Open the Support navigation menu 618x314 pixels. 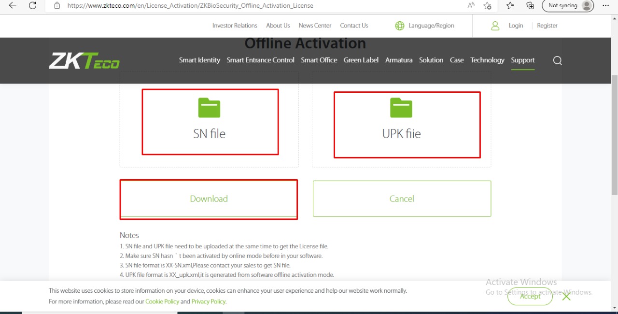tap(522, 60)
